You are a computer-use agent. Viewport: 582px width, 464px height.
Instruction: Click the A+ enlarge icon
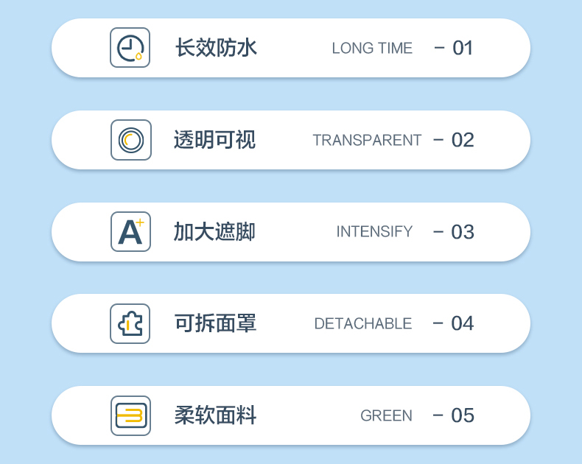(130, 231)
